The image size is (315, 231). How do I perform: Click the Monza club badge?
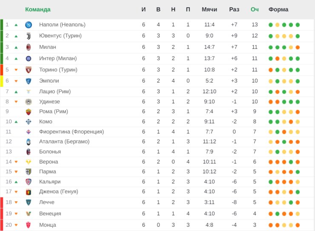[x=29, y=225]
